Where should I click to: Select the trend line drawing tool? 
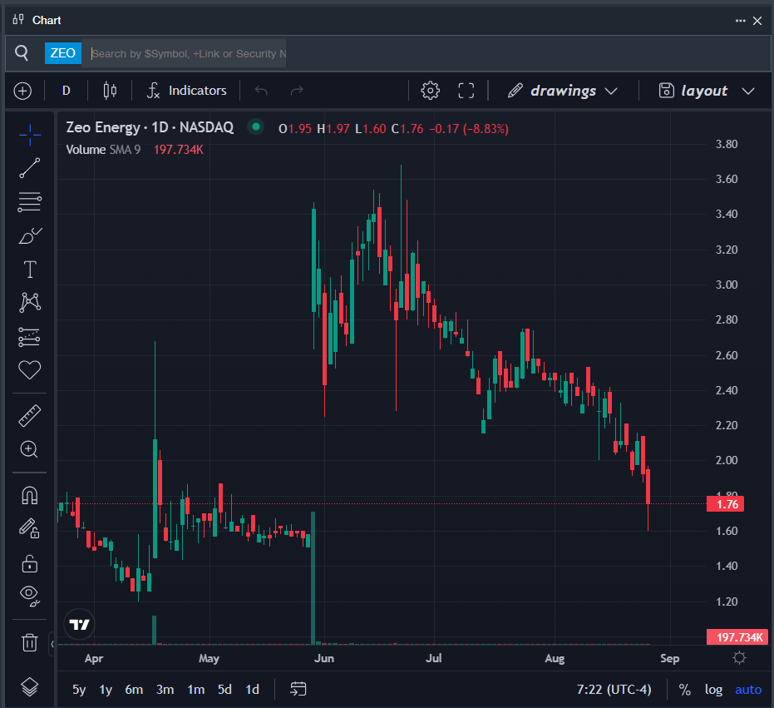30,168
